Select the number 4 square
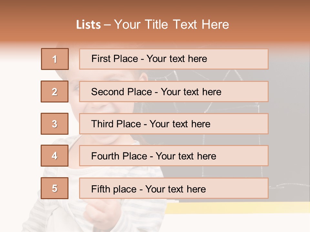Viewport: 310px width, 232px height. pos(55,156)
